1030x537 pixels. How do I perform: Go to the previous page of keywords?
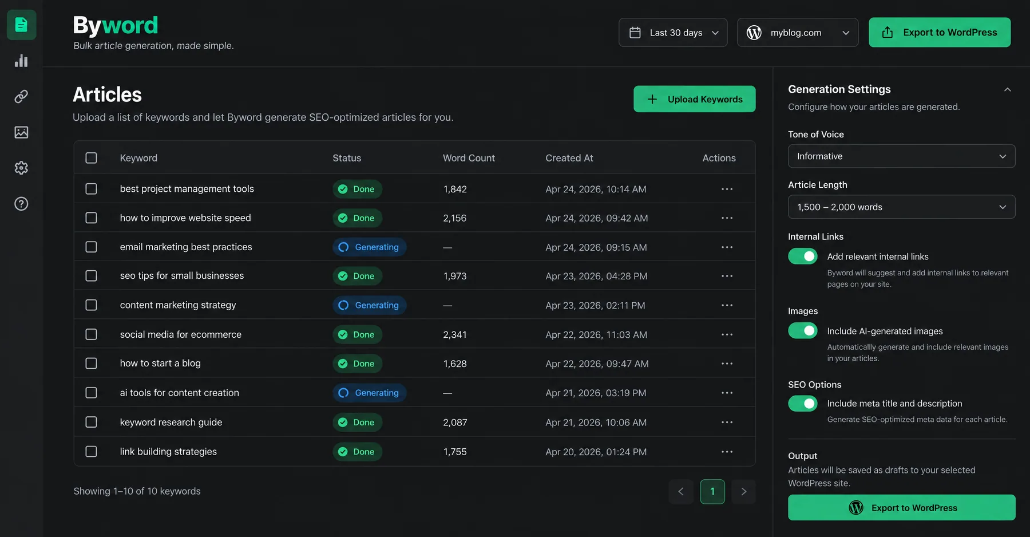click(681, 492)
